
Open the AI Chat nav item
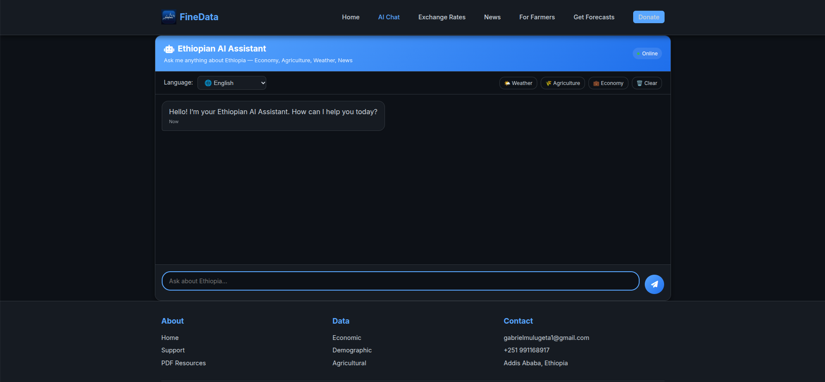[x=389, y=17]
